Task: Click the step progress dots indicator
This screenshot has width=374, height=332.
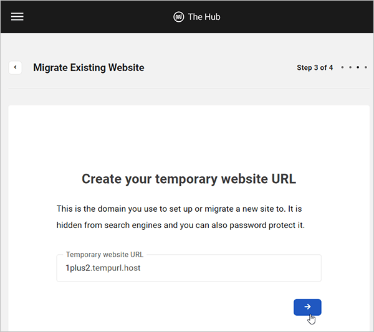Action: [x=354, y=67]
